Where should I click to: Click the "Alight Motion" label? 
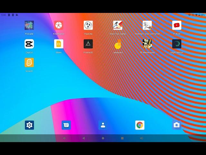click(x=177, y=52)
